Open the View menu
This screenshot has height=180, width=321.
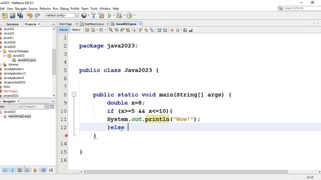click(x=10, y=8)
